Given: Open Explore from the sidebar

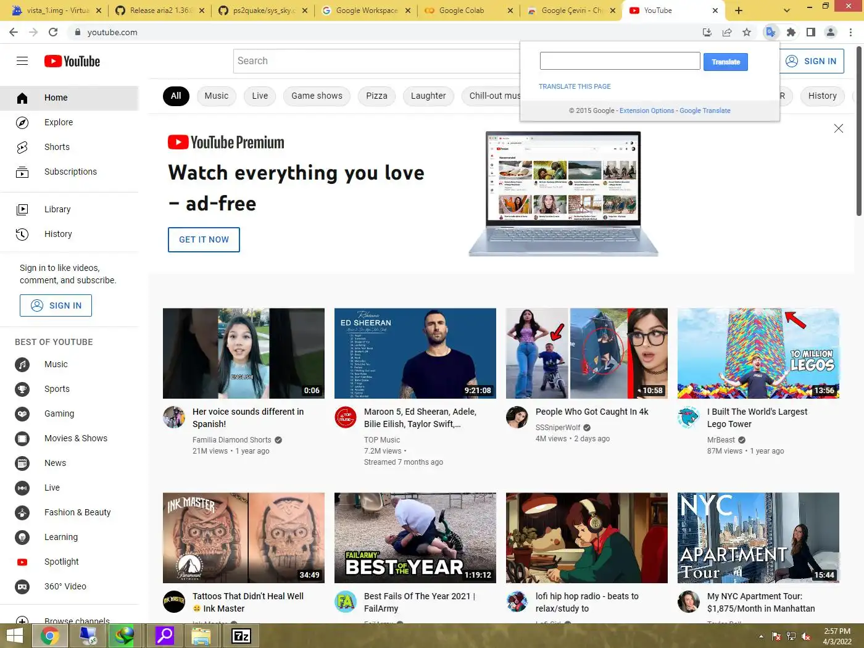Looking at the screenshot, I should coord(69,122).
